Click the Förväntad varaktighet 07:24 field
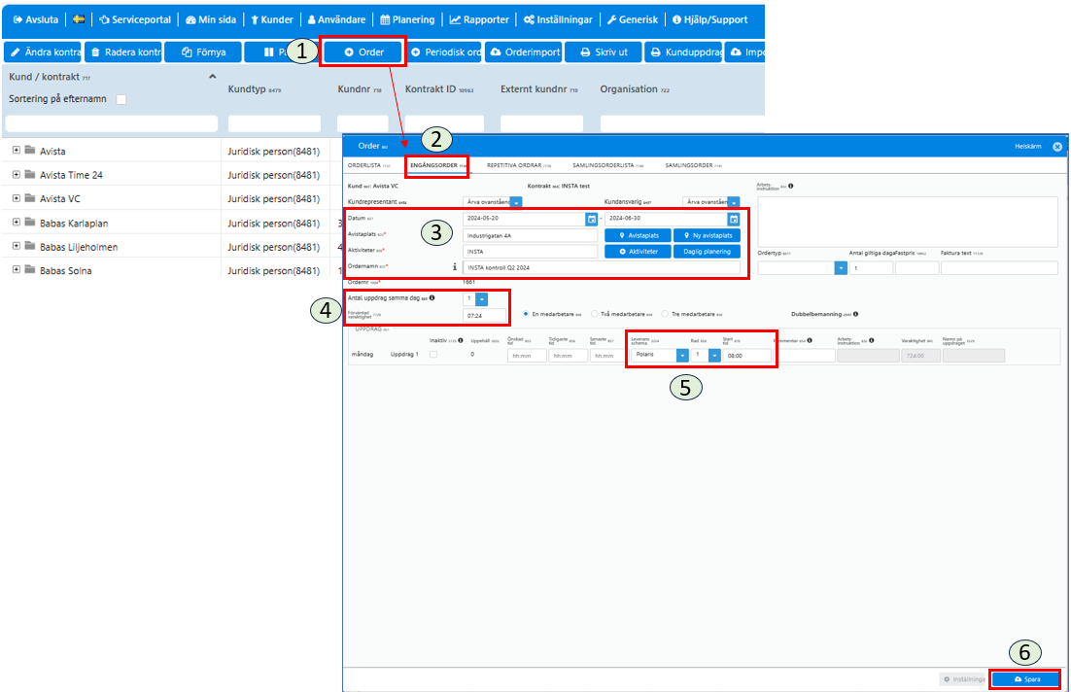This screenshot has width=1071, height=692. click(x=484, y=316)
